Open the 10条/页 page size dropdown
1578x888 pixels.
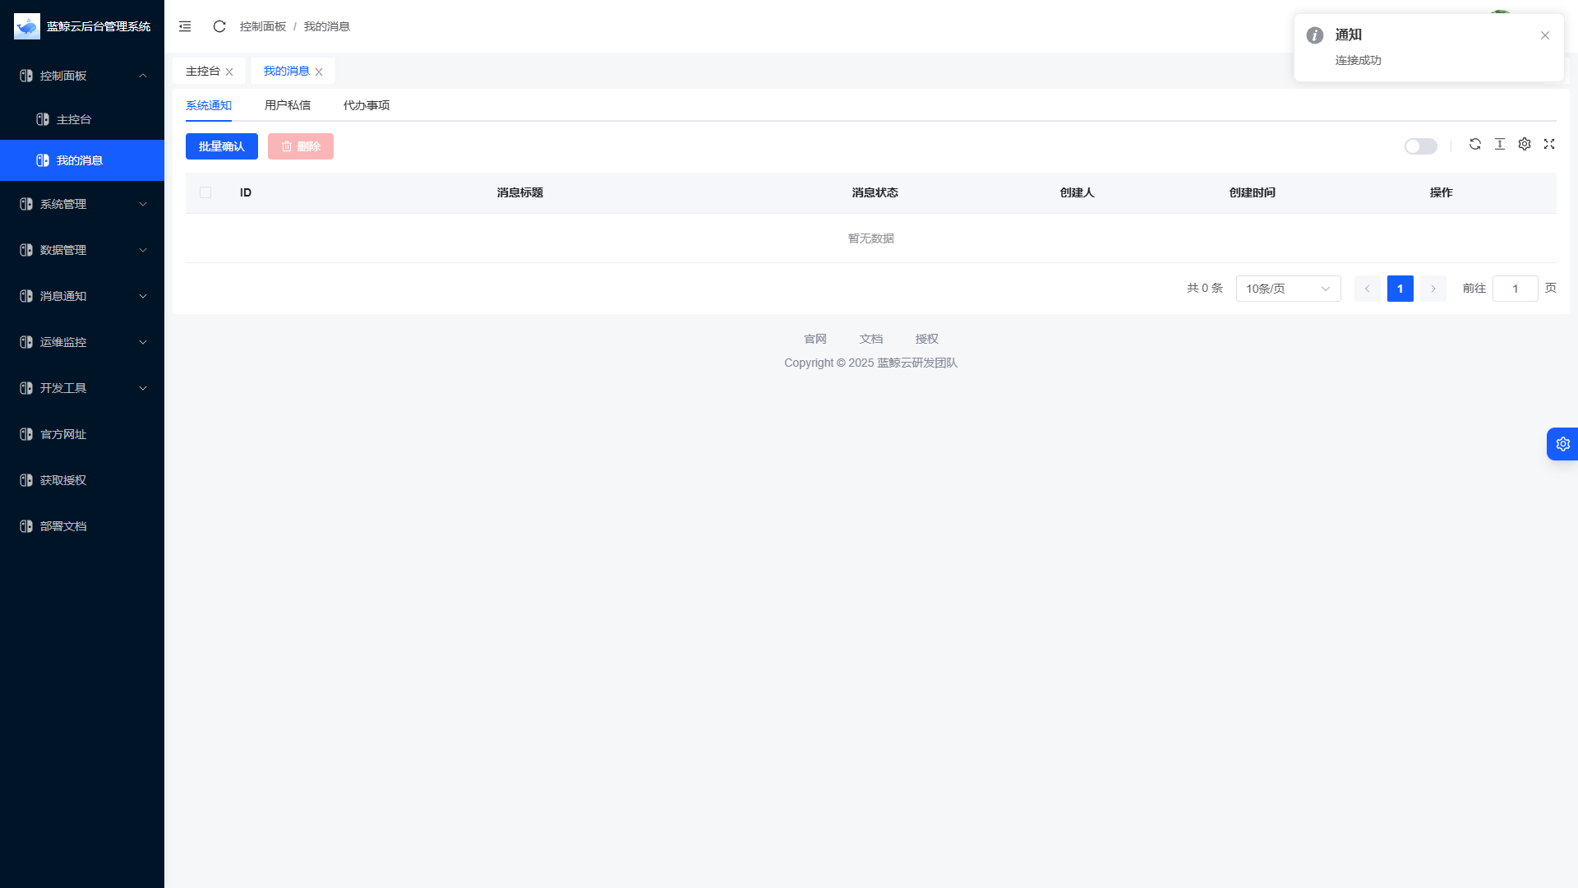point(1288,289)
